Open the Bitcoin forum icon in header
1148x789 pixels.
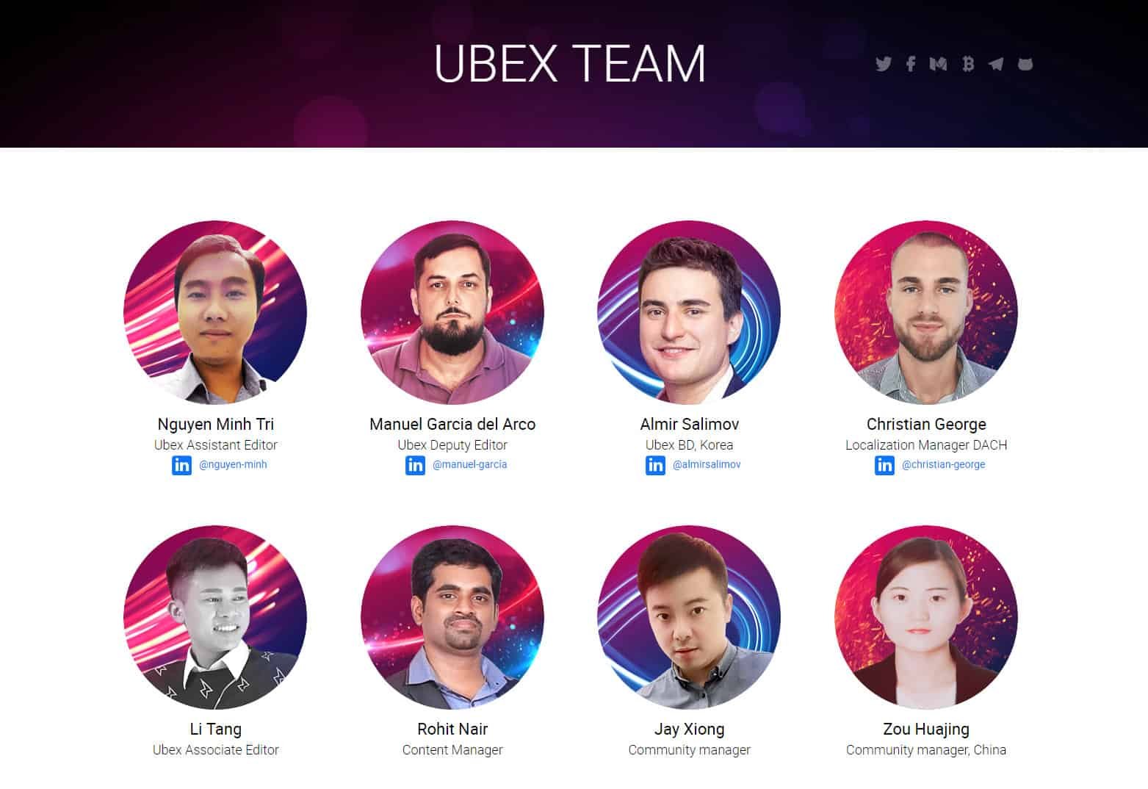[968, 64]
